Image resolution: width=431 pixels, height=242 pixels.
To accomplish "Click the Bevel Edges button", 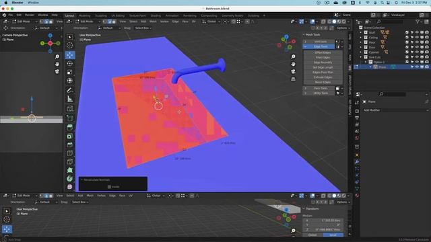I will (323, 82).
